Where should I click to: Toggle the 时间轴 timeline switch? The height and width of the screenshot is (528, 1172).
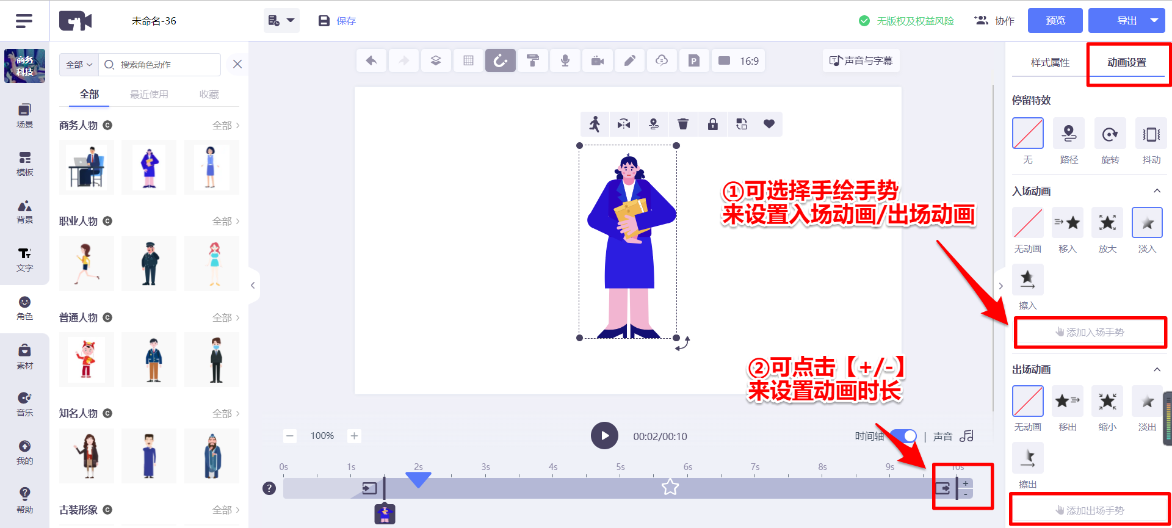click(903, 436)
